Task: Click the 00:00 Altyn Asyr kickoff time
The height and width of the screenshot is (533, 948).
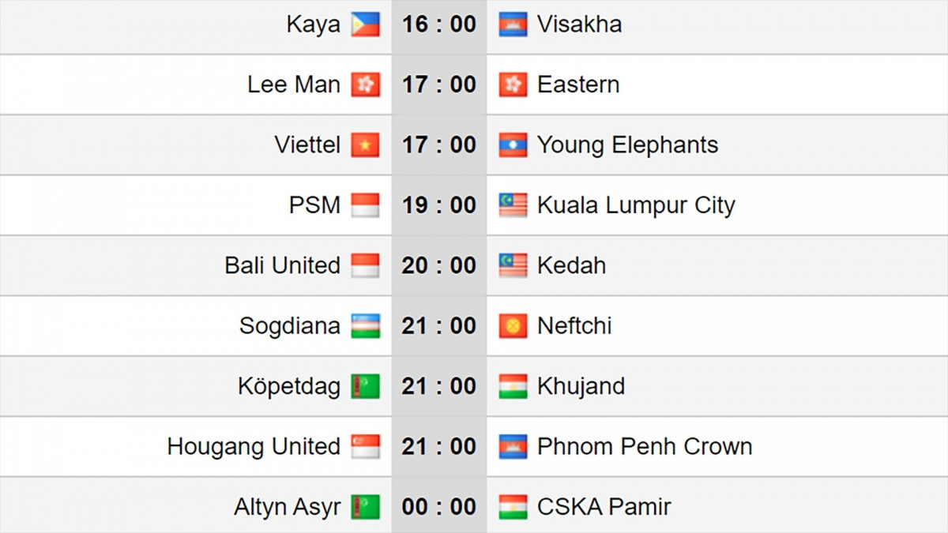Action: [439, 507]
